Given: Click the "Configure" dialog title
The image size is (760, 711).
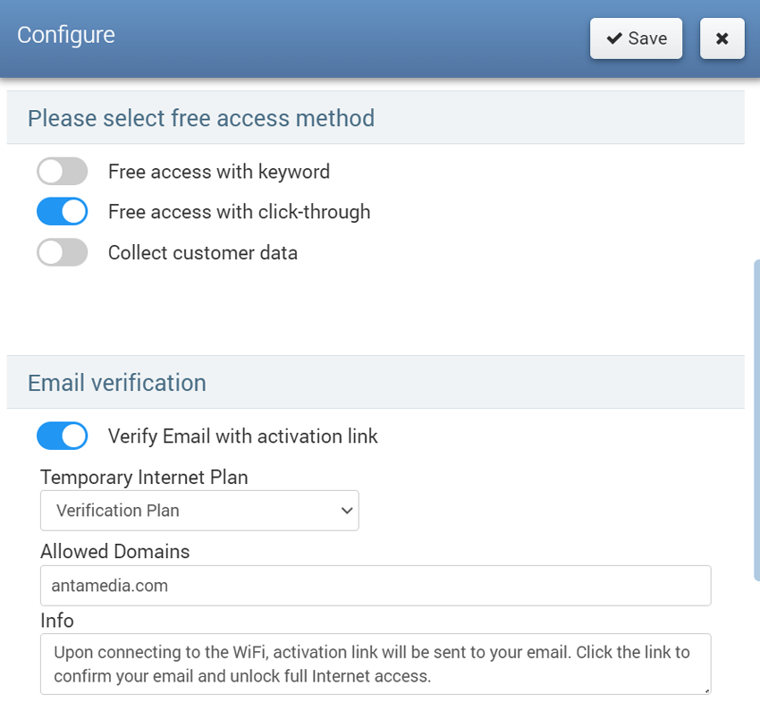Looking at the screenshot, I should (x=66, y=35).
